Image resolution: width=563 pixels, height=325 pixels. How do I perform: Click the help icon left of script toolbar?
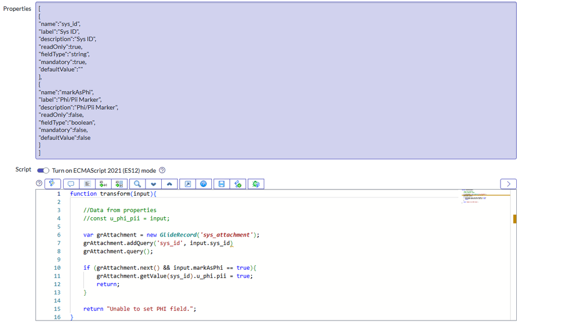[39, 183]
